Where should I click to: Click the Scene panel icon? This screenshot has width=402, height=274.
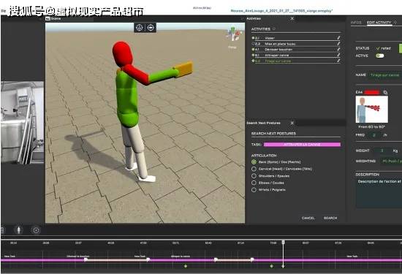pos(48,18)
